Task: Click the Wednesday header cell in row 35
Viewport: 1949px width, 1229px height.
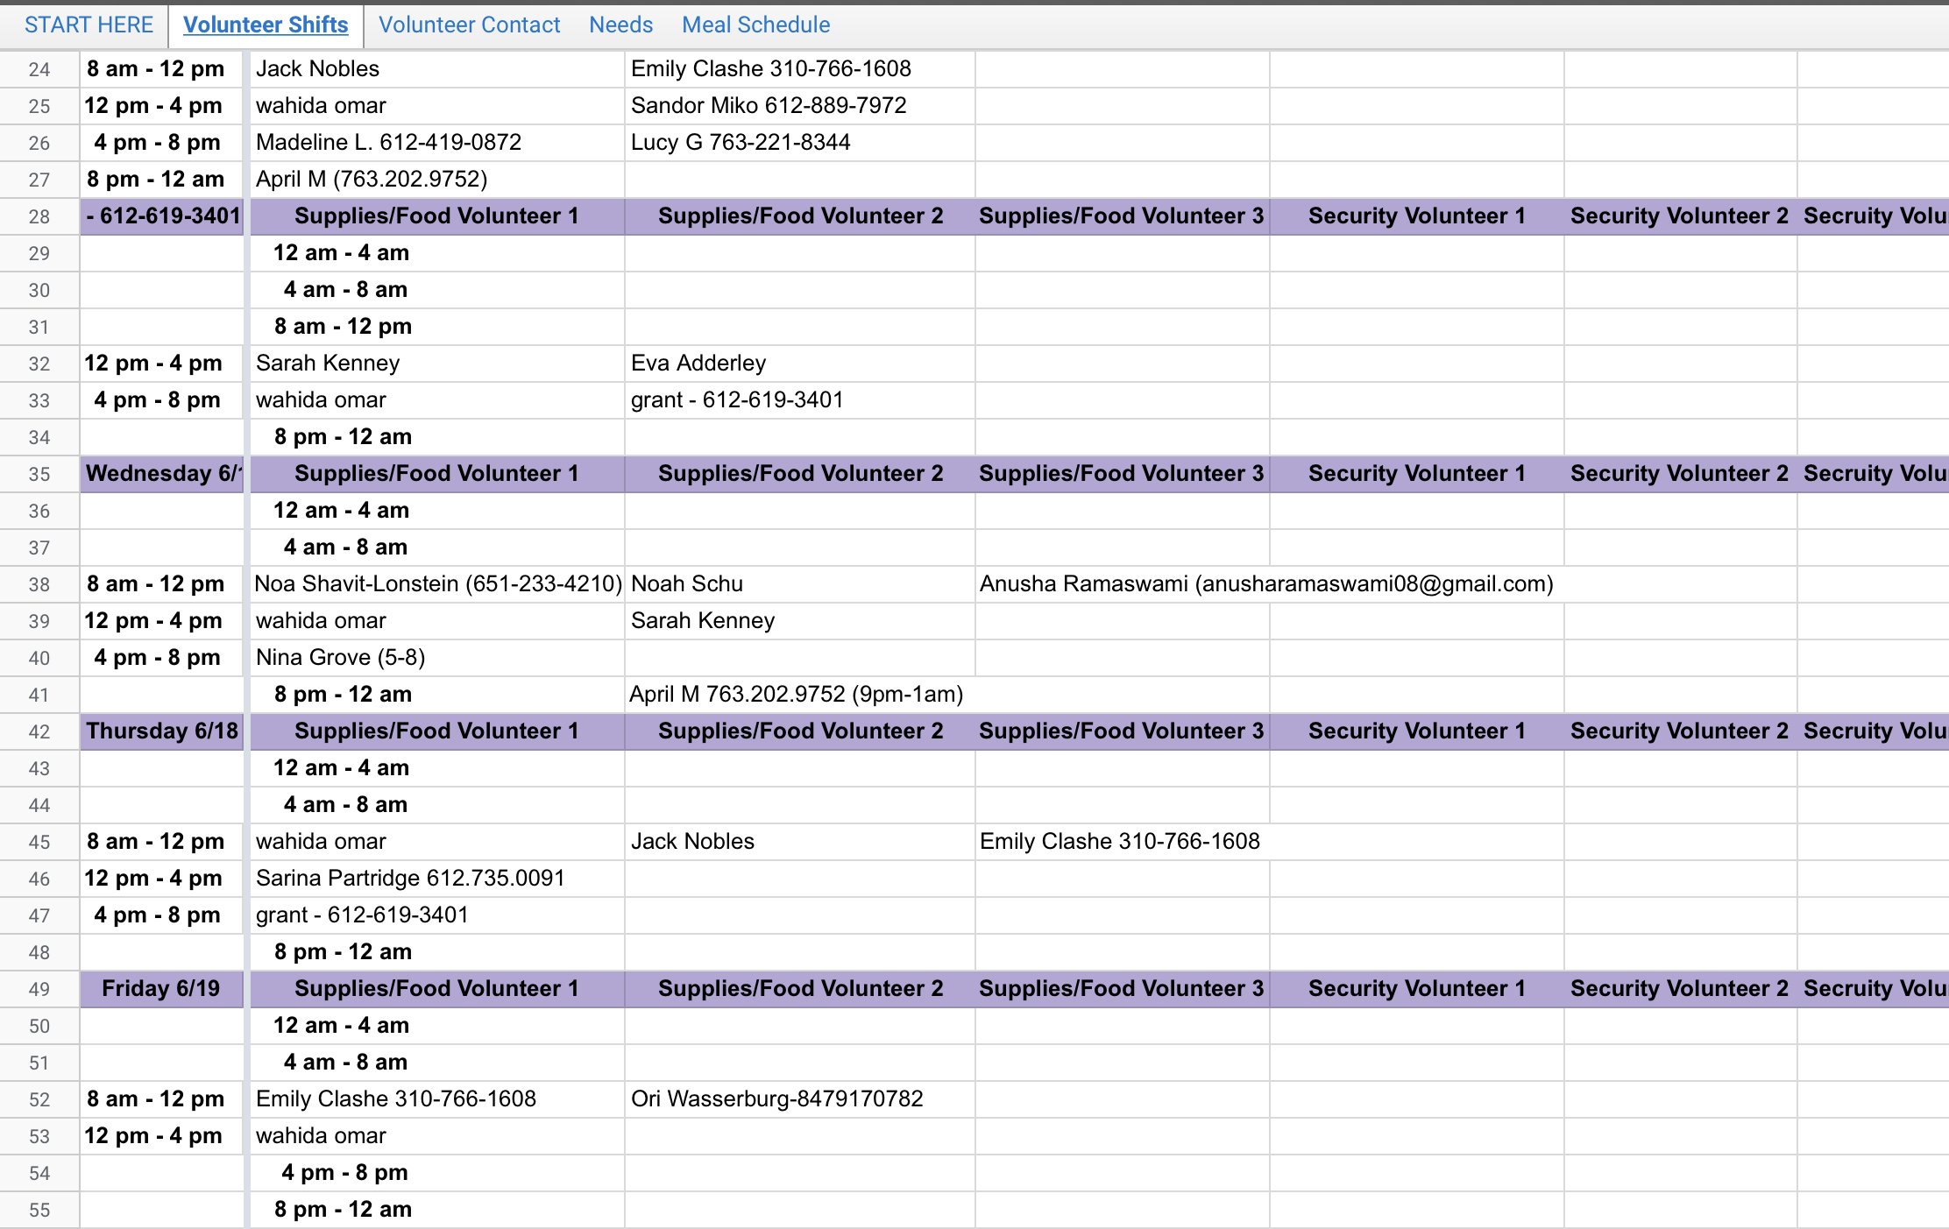Action: click(x=162, y=474)
